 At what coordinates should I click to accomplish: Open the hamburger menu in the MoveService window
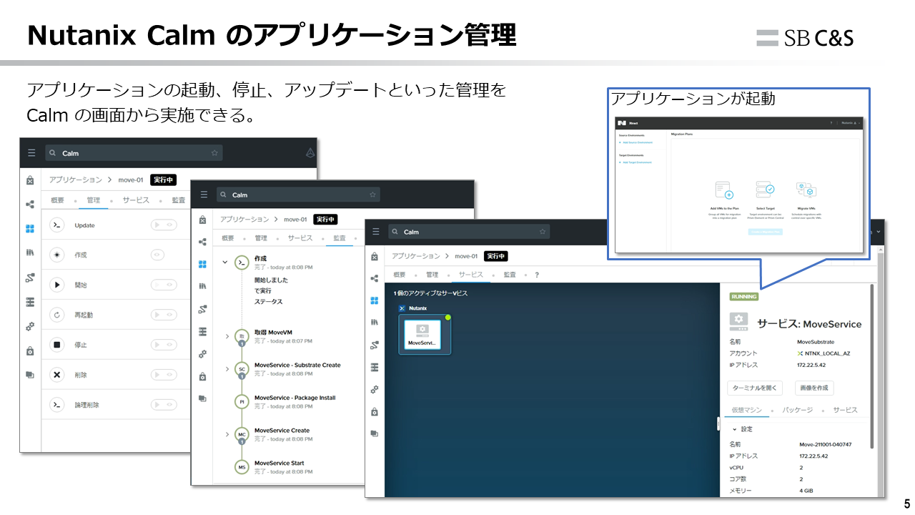click(x=375, y=232)
